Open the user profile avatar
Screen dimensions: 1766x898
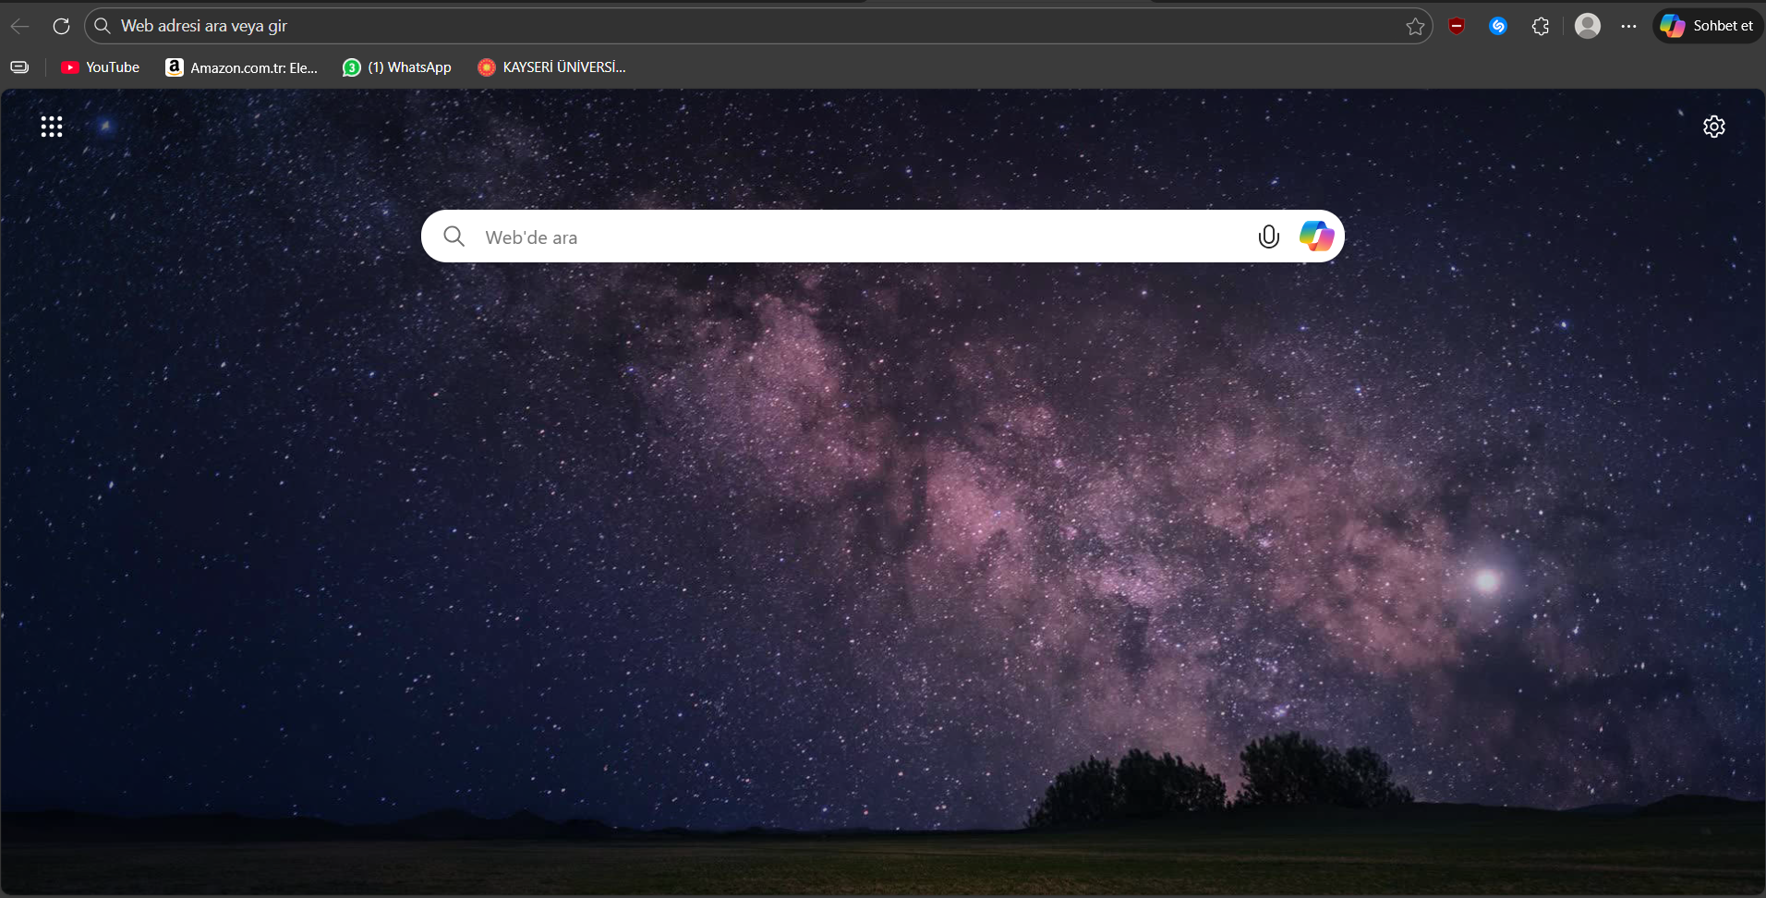pos(1587,26)
